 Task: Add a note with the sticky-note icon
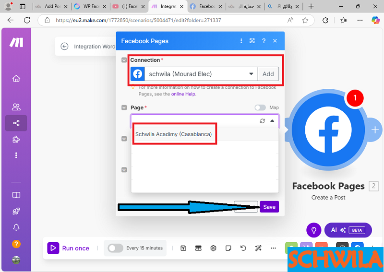click(228, 248)
